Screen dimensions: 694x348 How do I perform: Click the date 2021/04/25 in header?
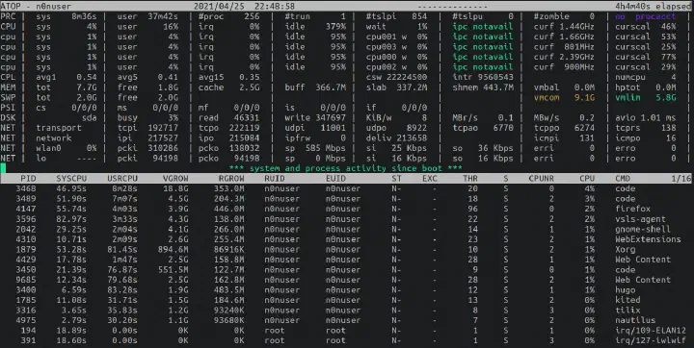220,6
